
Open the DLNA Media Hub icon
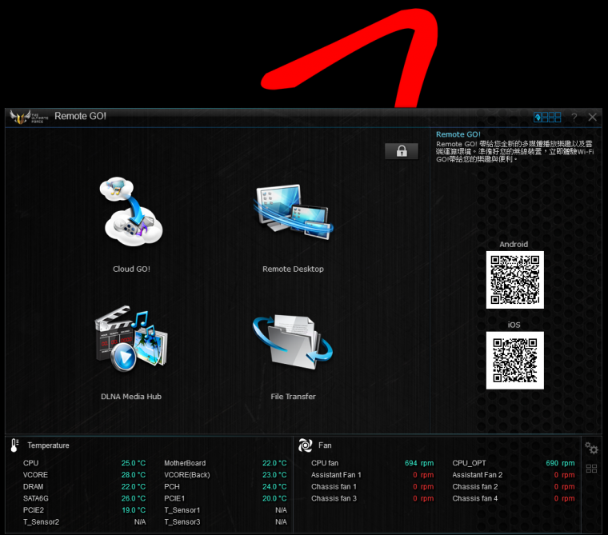pyautogui.click(x=131, y=341)
